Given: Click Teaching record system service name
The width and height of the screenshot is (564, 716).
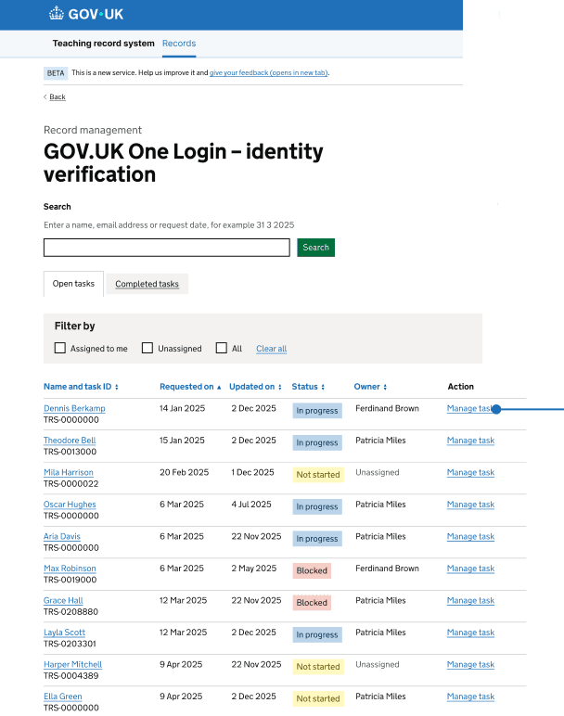Looking at the screenshot, I should [x=103, y=44].
